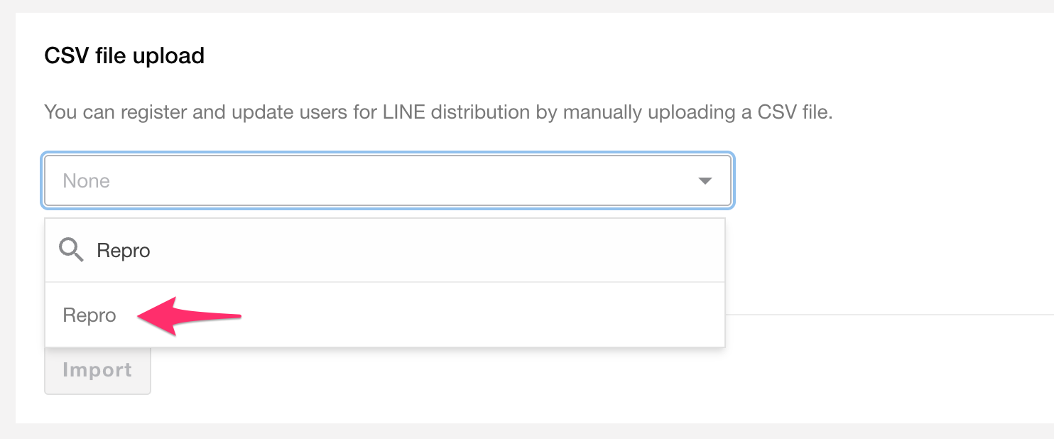1054x439 pixels.
Task: Click the dropdown caret arrow
Action: click(705, 181)
